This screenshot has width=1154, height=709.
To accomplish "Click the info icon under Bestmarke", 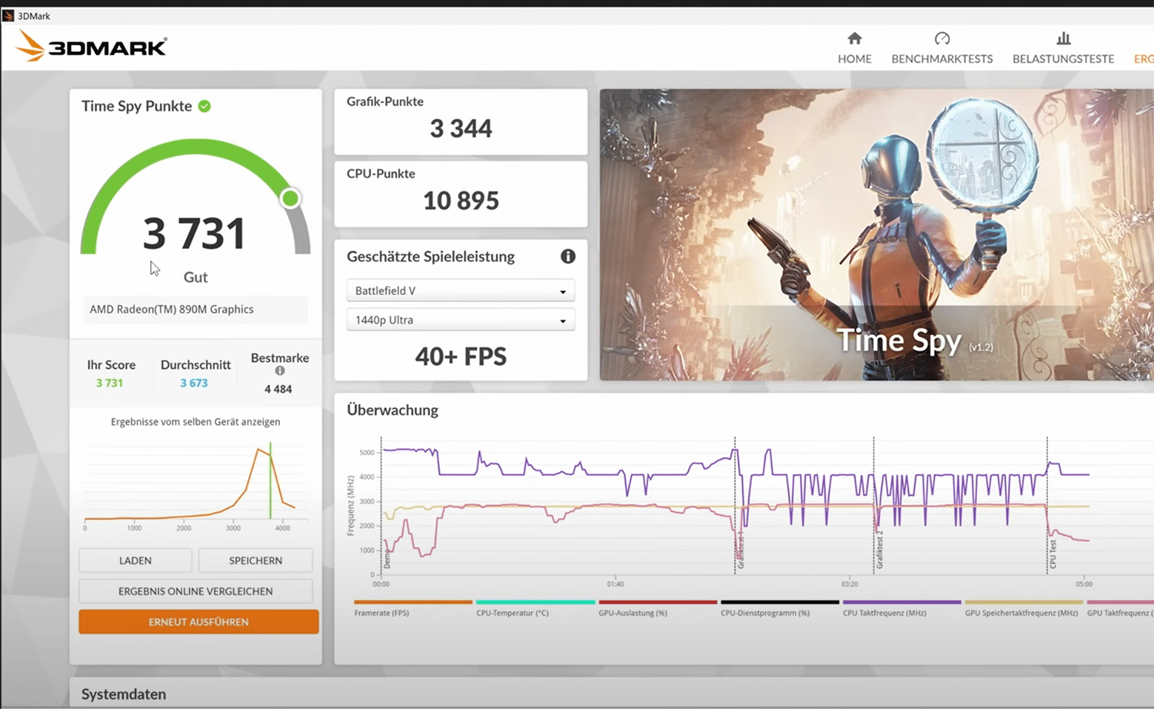I will coord(279,371).
